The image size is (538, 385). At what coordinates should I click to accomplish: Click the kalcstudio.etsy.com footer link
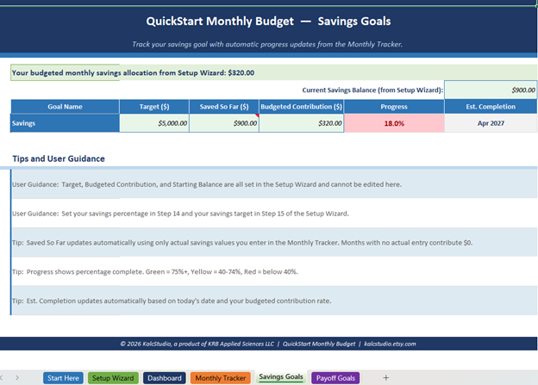[x=390, y=343]
